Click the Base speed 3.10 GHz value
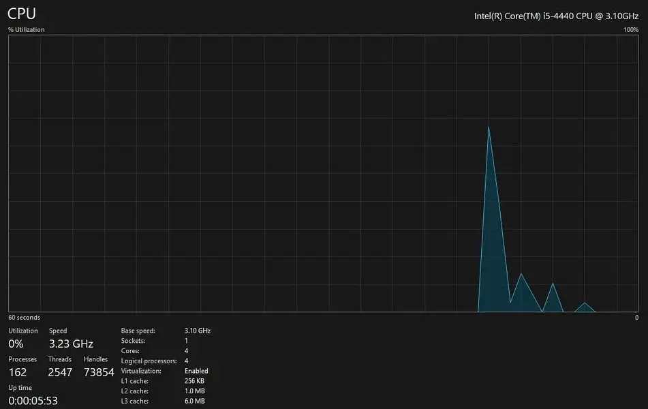This screenshot has width=648, height=409. [198, 331]
